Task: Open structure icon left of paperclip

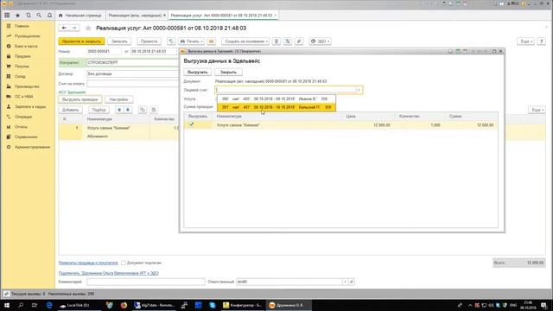Action: tap(288, 41)
